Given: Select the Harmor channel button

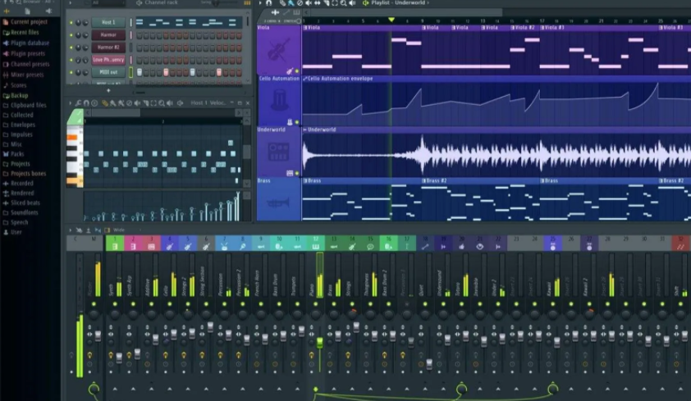Looking at the screenshot, I should pyautogui.click(x=108, y=35).
